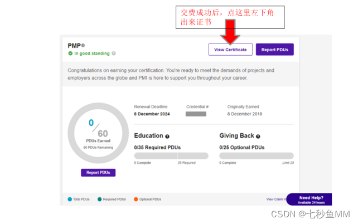Click the 35 Required marker label
The width and height of the screenshot is (358, 224).
[187, 163]
